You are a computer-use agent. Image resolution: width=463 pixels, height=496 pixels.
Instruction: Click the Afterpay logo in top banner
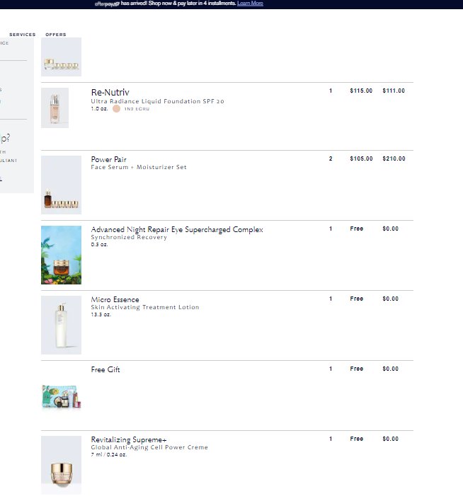pos(107,4)
